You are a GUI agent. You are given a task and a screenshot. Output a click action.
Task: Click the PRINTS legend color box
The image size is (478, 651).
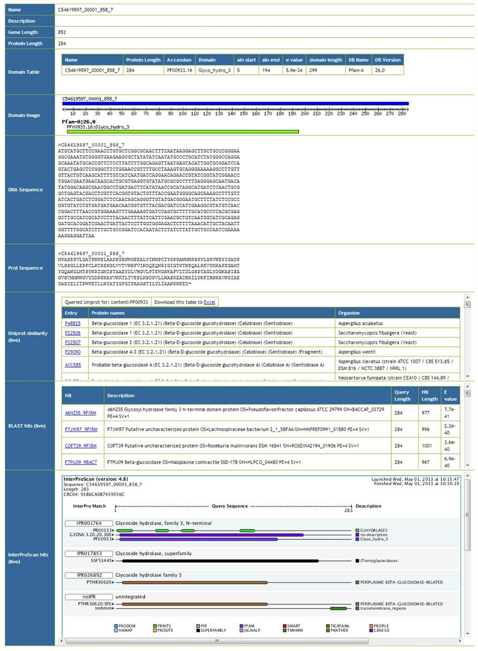pyautogui.click(x=155, y=626)
